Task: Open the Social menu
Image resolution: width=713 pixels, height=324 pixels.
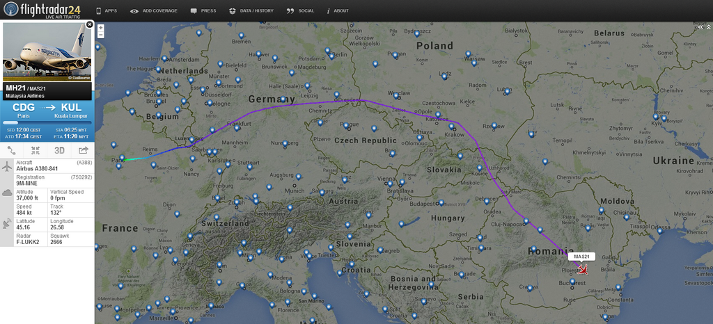Action: pos(301,11)
